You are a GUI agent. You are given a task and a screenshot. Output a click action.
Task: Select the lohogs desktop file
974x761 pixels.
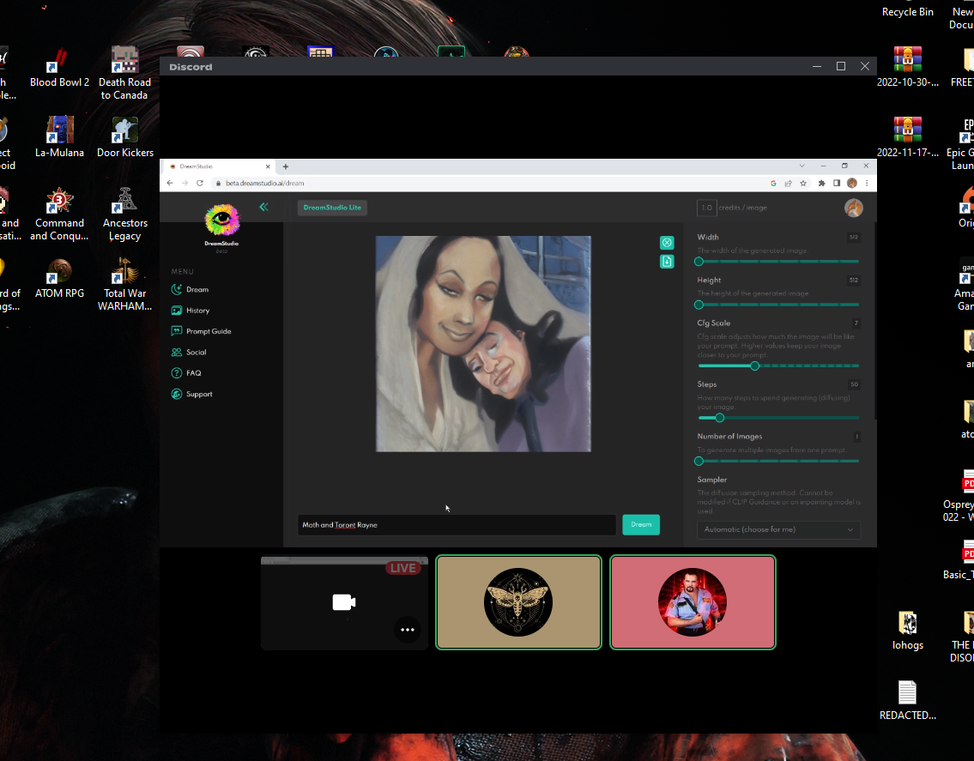[x=908, y=630]
